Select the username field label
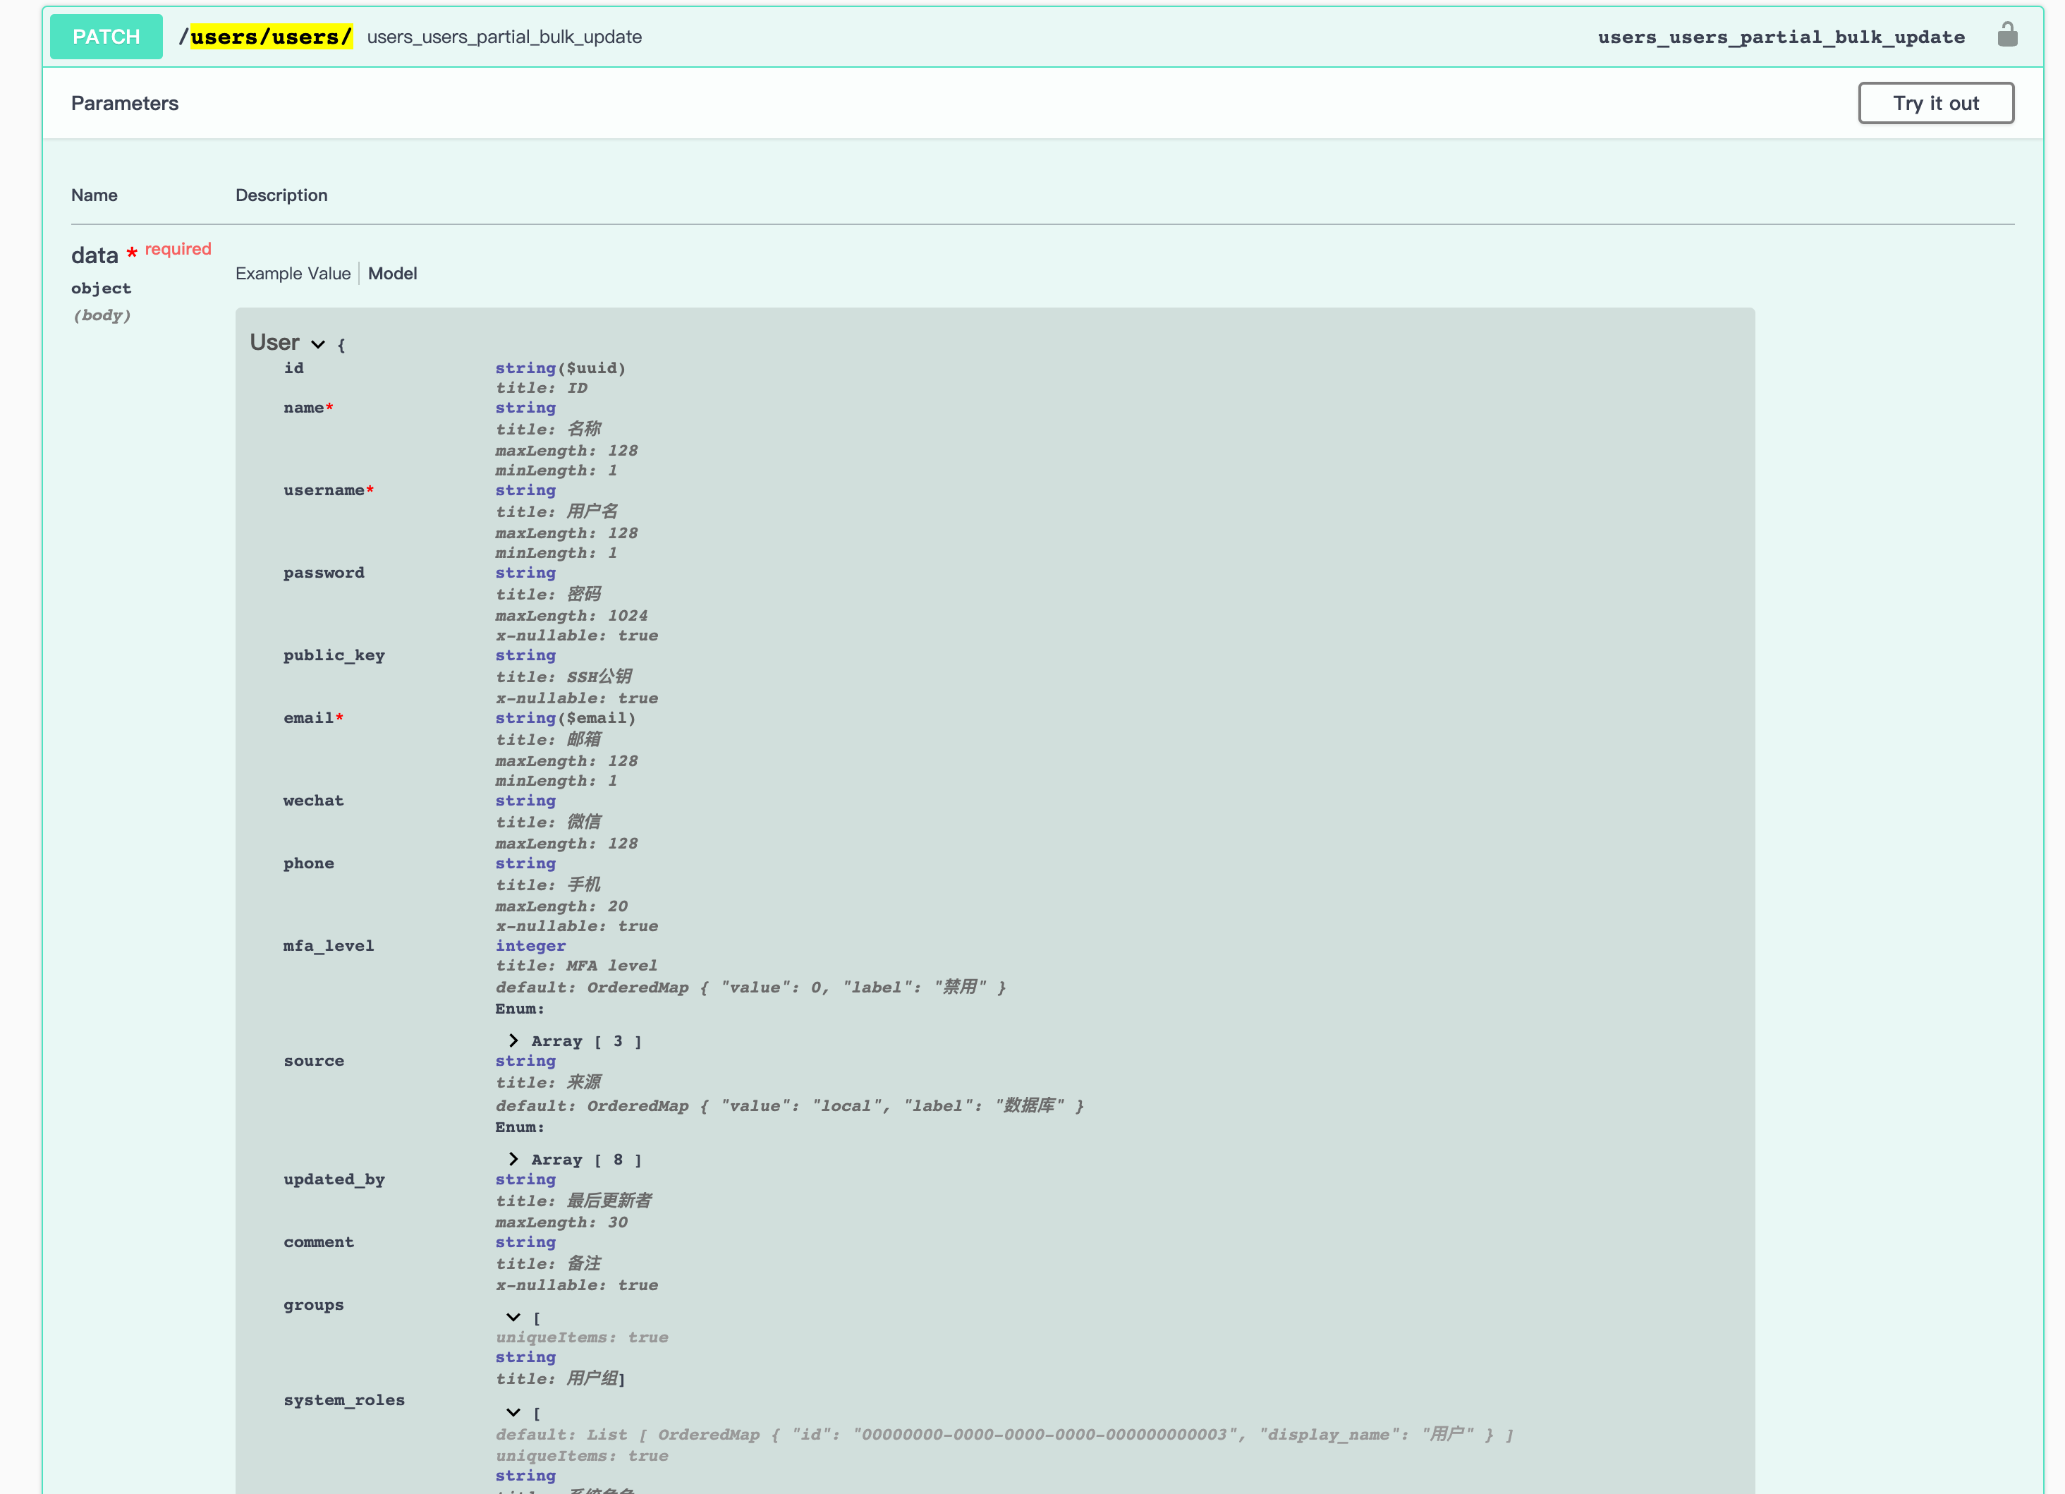 pyautogui.click(x=324, y=490)
